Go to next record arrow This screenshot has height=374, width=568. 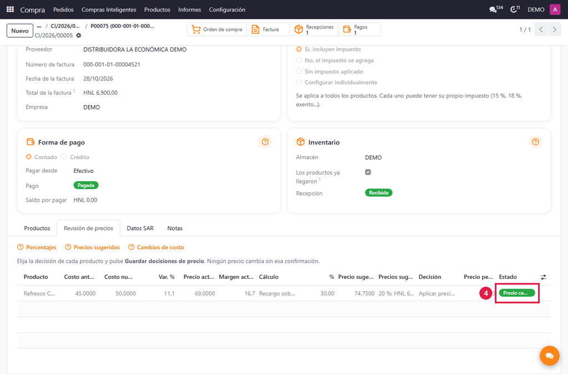coord(555,30)
